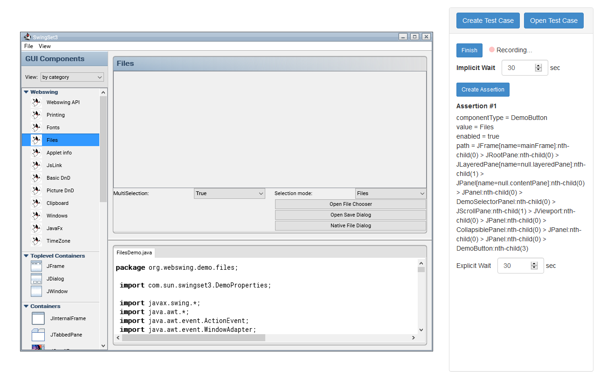
Task: Click the component list vertical scrollbar thumb
Action: point(103,149)
